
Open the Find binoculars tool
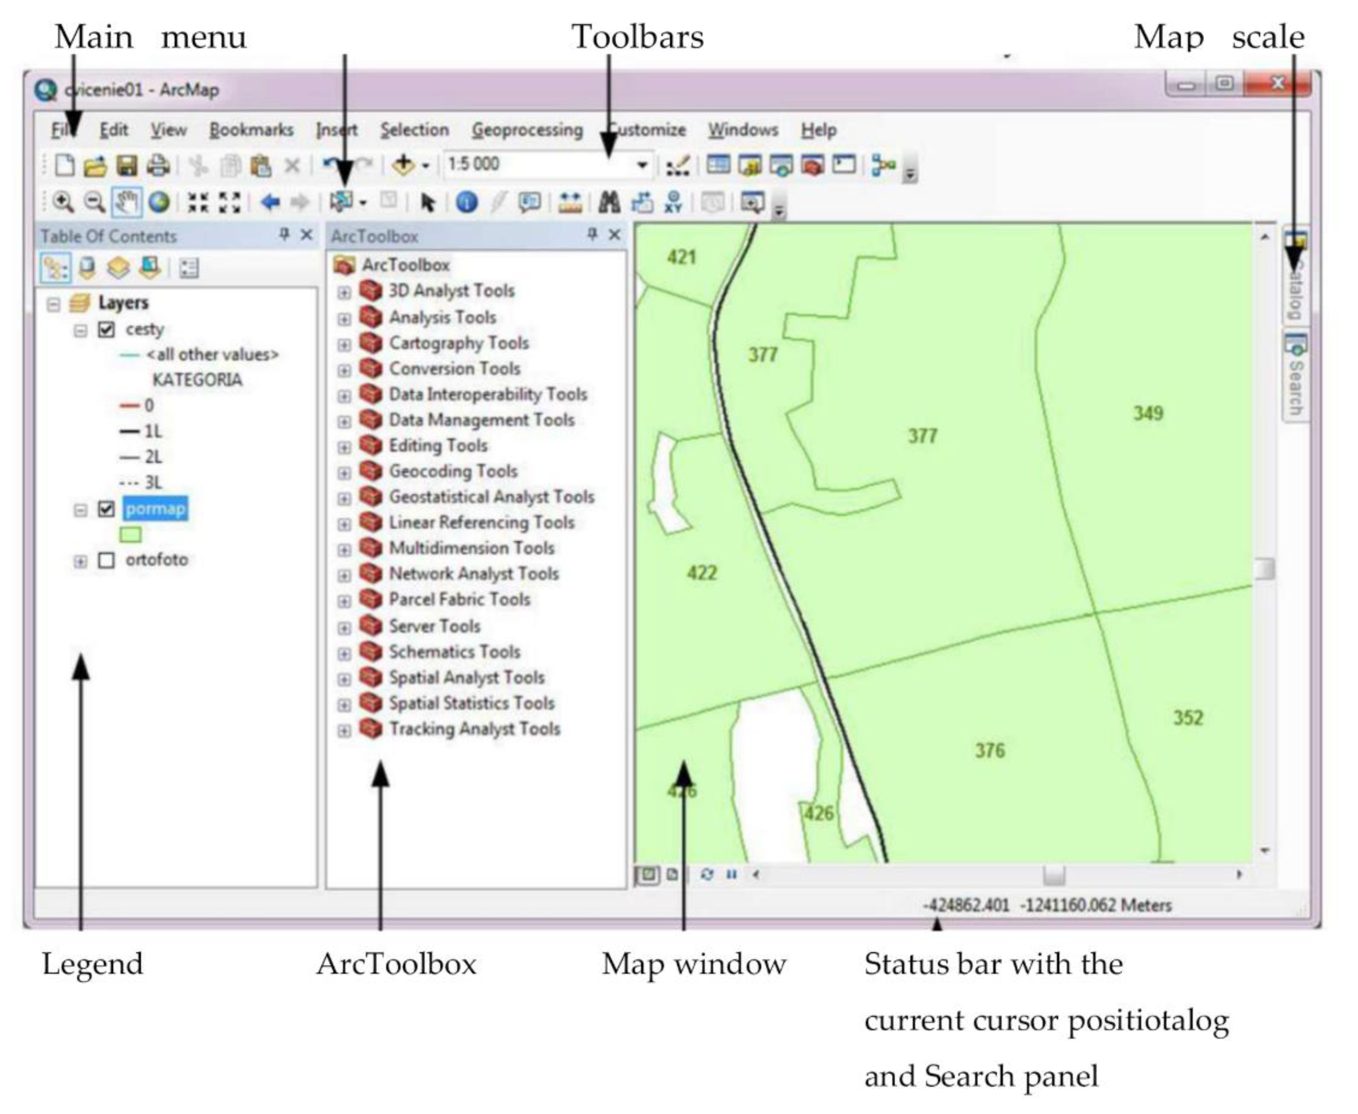click(609, 202)
